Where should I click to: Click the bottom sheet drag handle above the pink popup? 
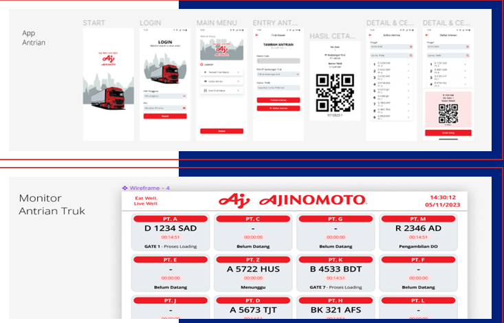tap(448, 89)
